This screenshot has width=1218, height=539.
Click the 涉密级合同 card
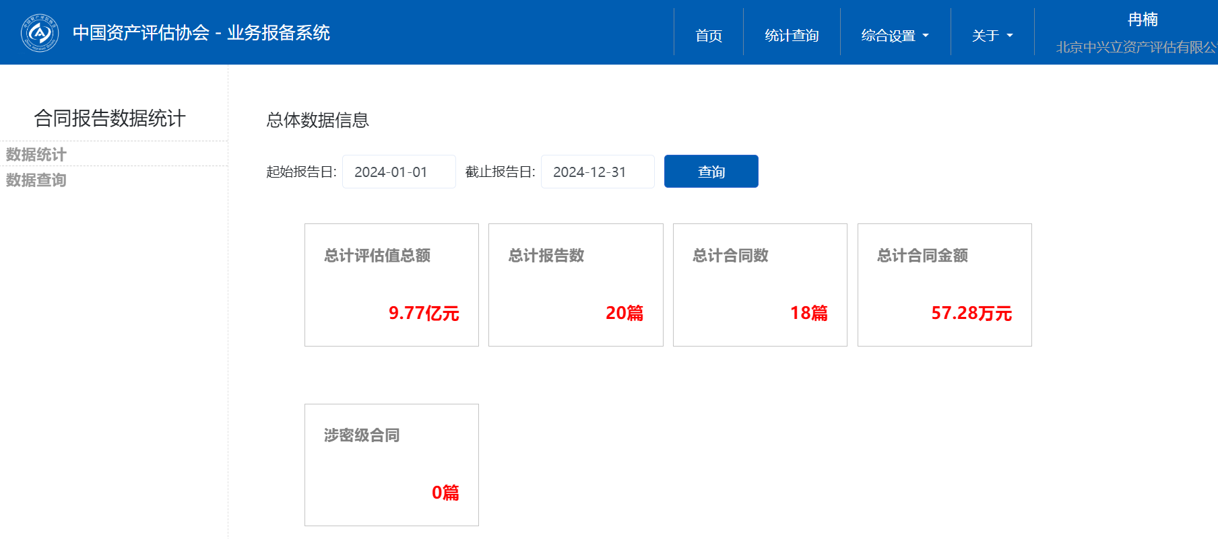tap(391, 464)
